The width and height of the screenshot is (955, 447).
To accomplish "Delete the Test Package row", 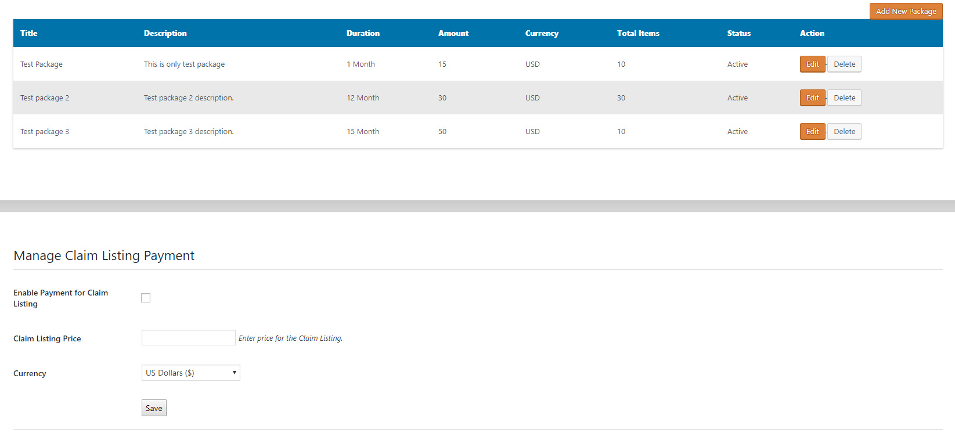I will click(x=844, y=64).
